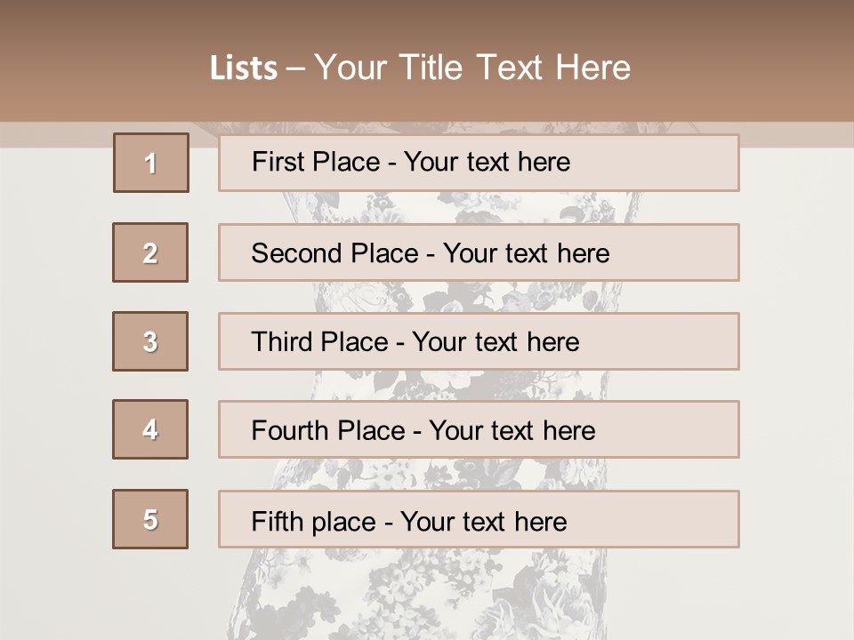Screen dimensions: 854x640
Task: Click the word 'Fifth' in last row
Action: tap(275, 521)
